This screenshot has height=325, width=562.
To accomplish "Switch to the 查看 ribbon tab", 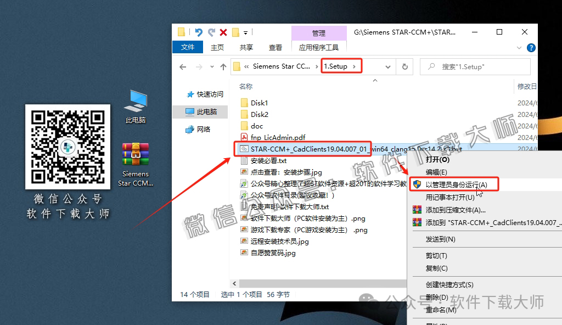I will (x=275, y=47).
